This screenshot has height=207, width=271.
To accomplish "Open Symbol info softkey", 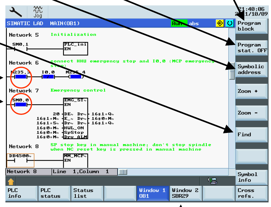I will [x=252, y=177].
